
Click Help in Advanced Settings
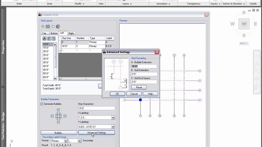point(150,94)
